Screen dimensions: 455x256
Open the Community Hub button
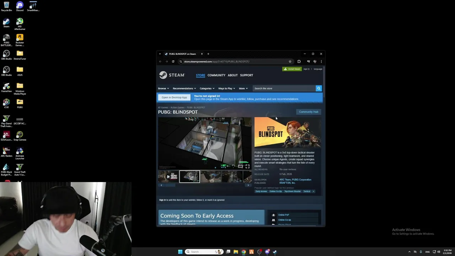point(309,112)
